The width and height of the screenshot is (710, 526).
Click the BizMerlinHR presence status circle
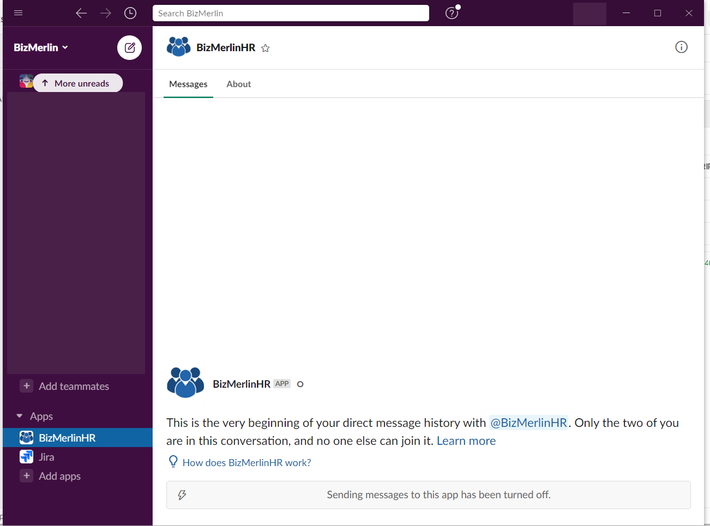[300, 384]
